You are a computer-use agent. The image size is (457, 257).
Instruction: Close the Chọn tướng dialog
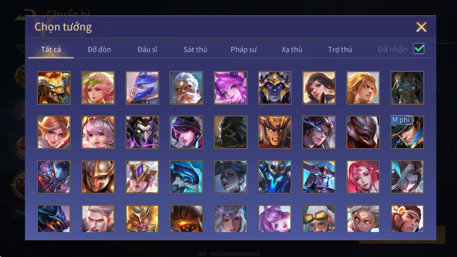click(x=421, y=27)
